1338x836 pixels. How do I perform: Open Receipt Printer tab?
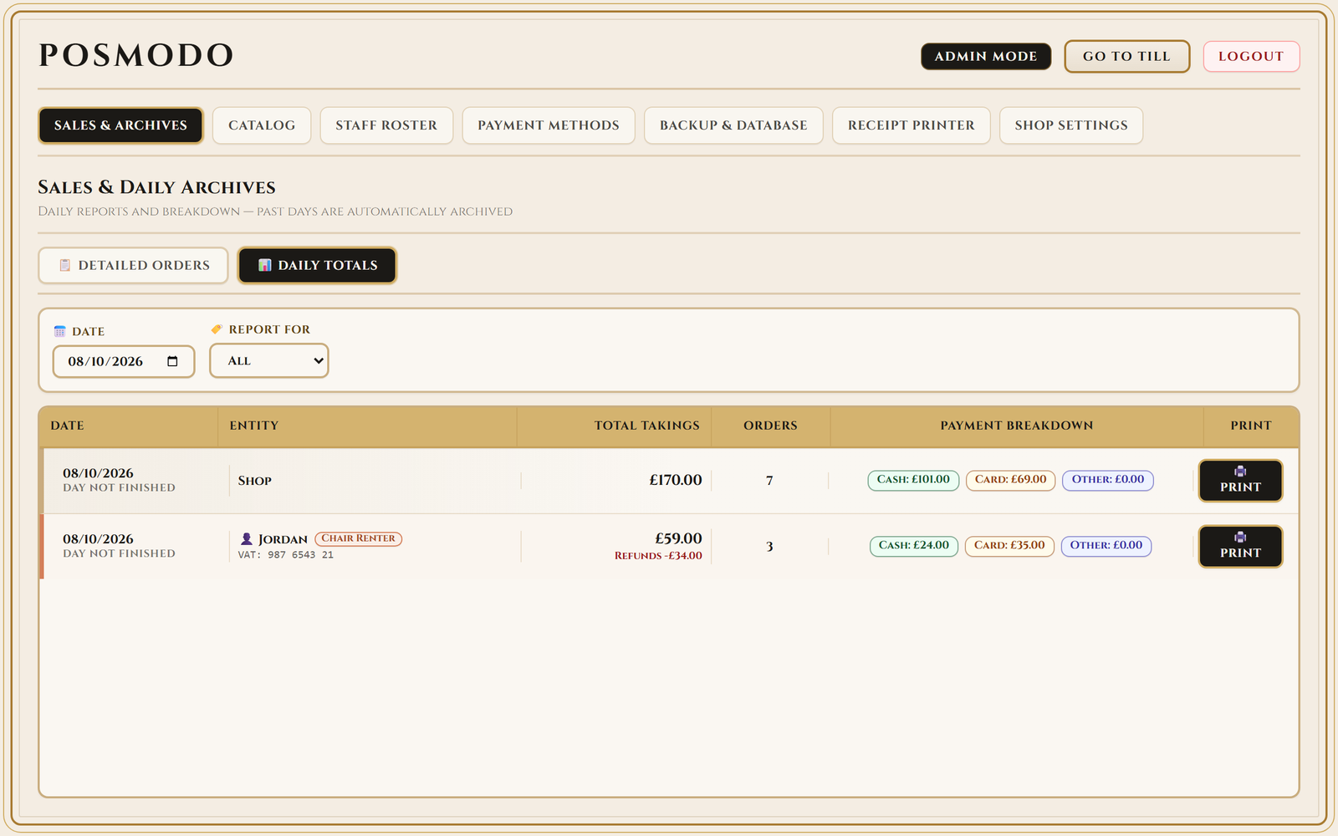912,125
